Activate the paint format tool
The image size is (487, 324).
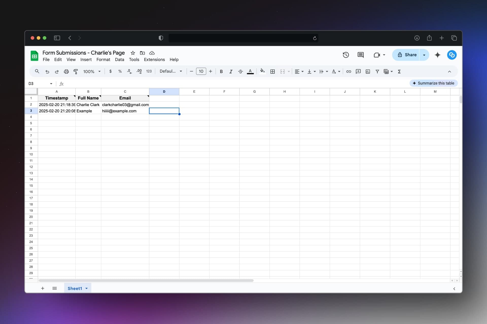pyautogui.click(x=76, y=72)
